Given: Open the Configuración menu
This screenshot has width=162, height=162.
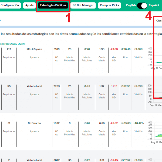Looking at the screenshot, I should 10,5.
